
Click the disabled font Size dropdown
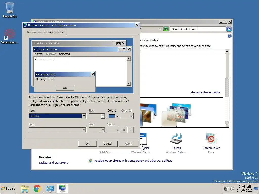click(x=97, y=130)
